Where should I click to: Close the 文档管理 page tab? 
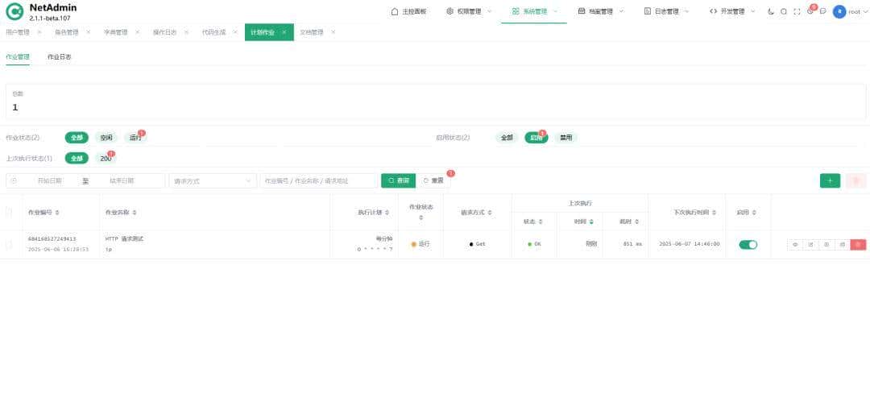click(333, 32)
